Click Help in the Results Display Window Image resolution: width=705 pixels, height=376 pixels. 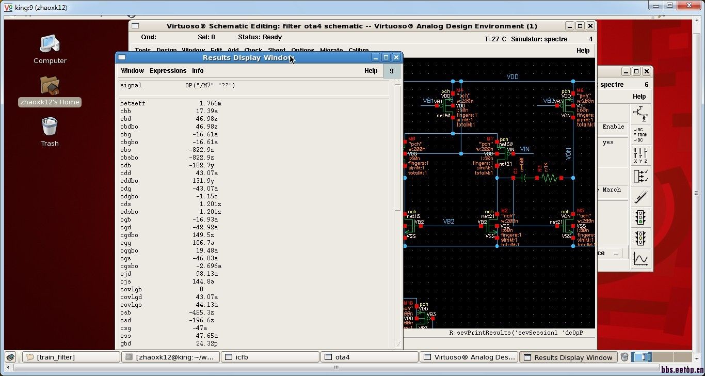coord(371,71)
